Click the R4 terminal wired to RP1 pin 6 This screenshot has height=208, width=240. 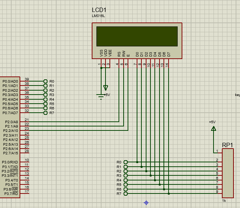coord(125,180)
